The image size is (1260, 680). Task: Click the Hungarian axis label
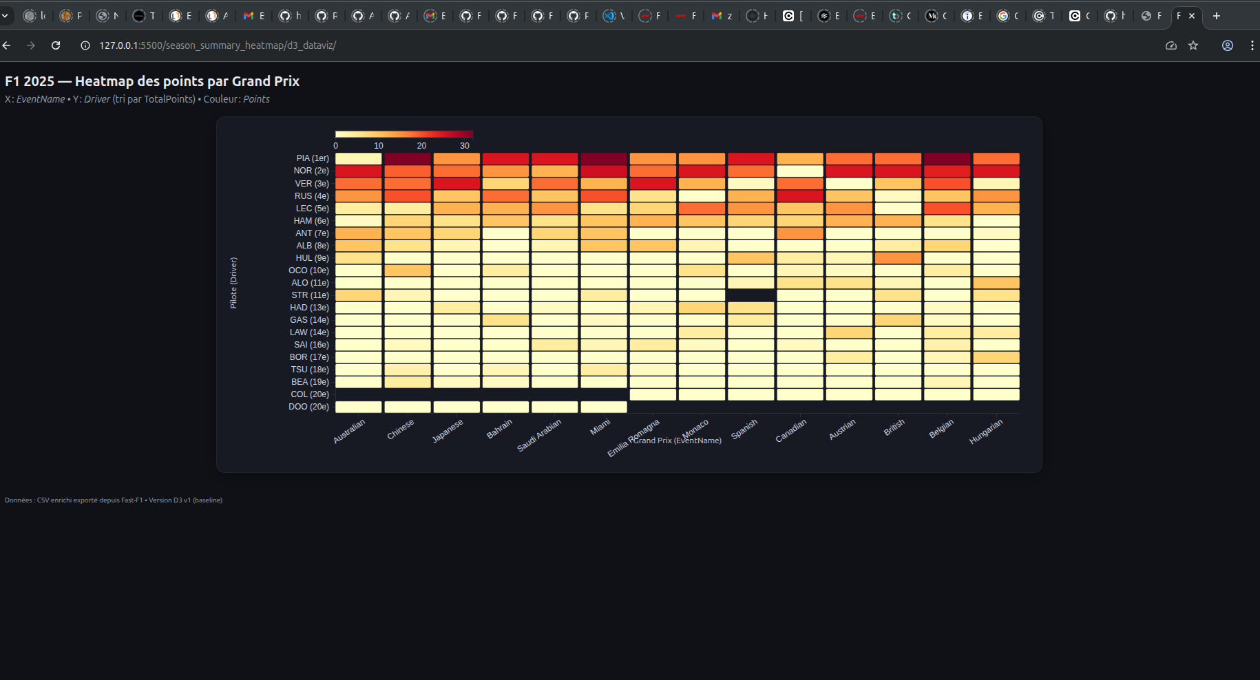click(986, 432)
